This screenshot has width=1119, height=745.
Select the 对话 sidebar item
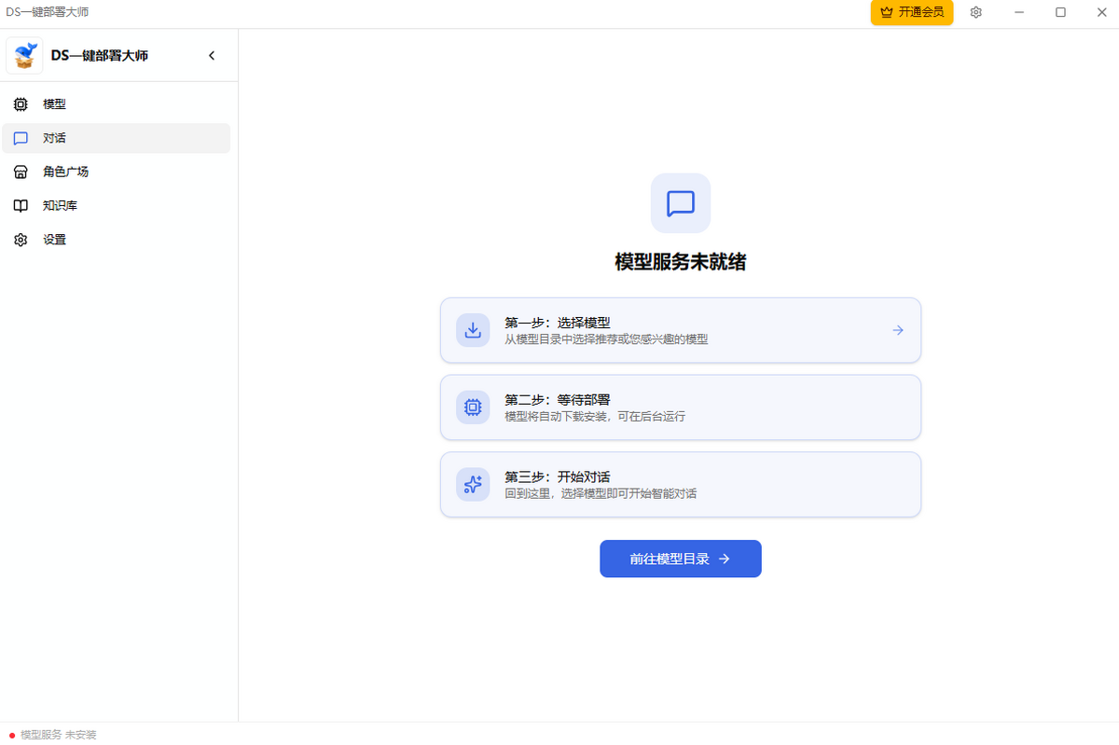[116, 138]
